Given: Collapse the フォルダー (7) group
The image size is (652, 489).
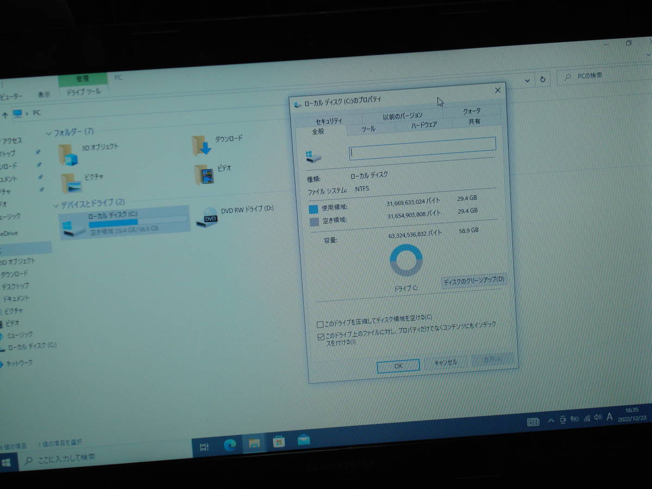Looking at the screenshot, I should [x=48, y=134].
